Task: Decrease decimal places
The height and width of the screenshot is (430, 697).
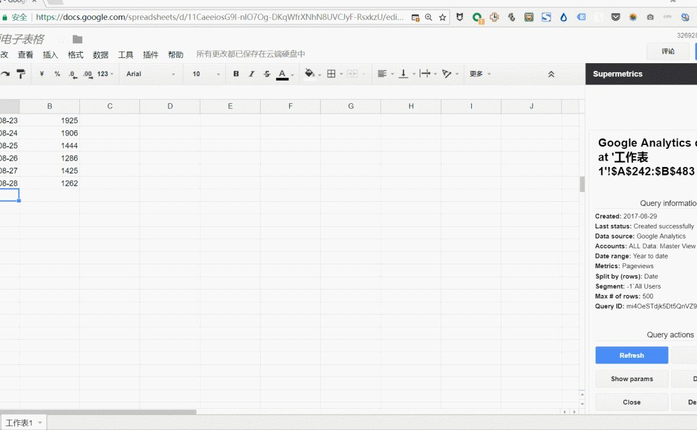Action: tap(73, 74)
